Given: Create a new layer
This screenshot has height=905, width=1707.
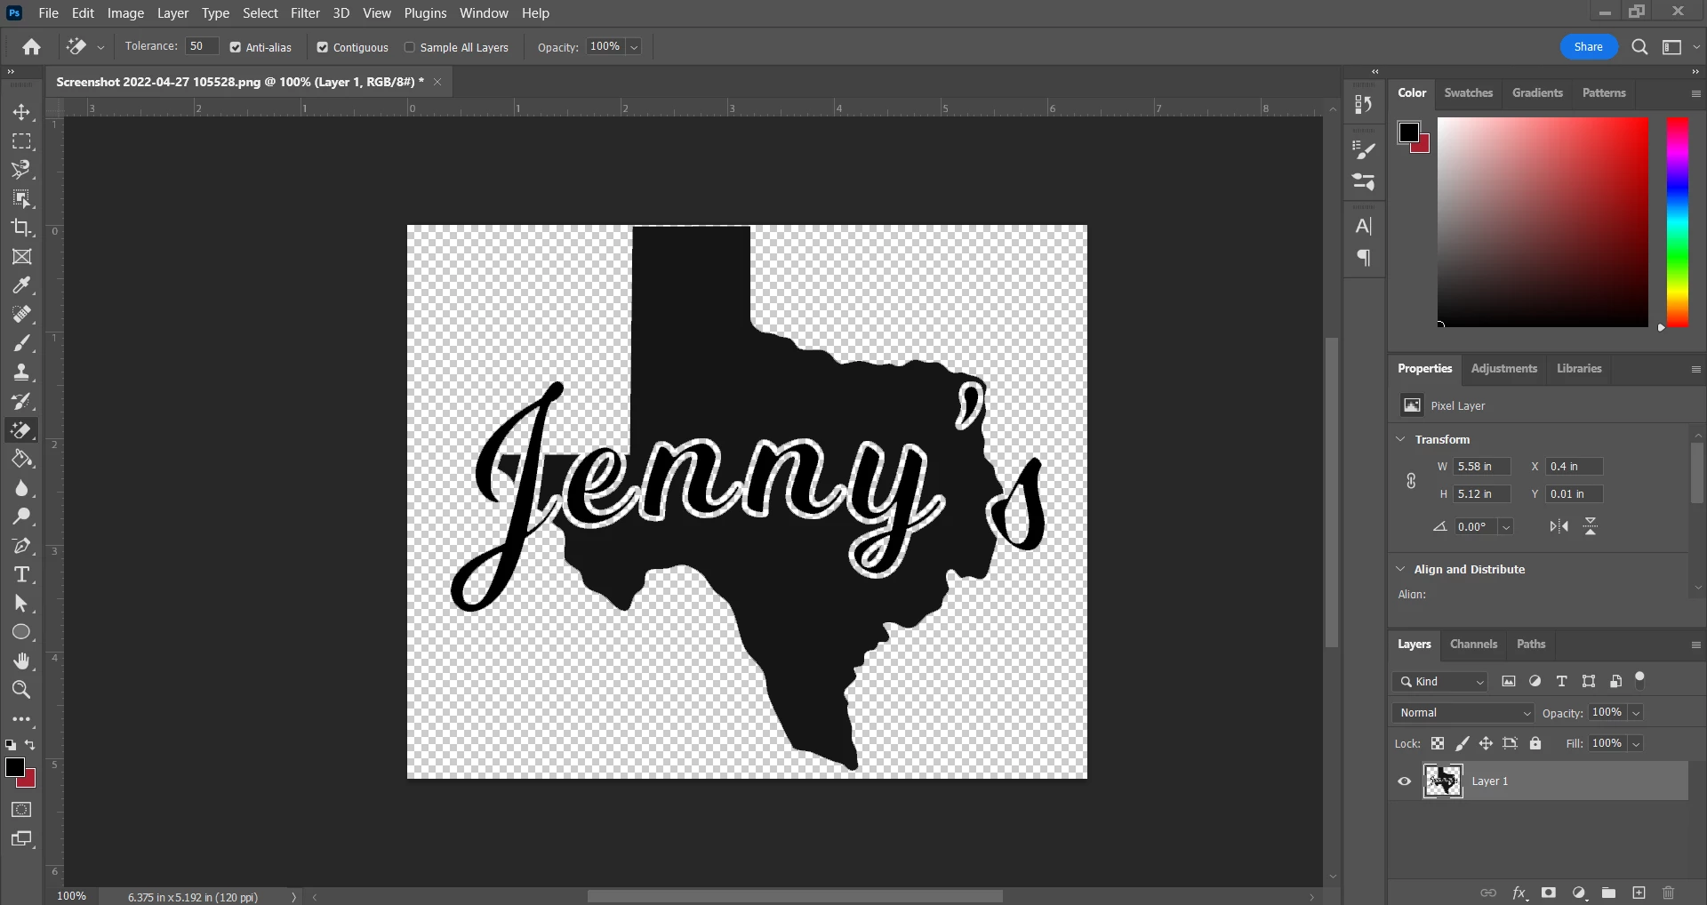Looking at the screenshot, I should pyautogui.click(x=1639, y=893).
